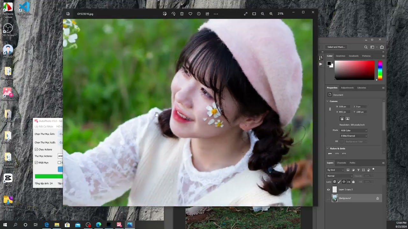This screenshot has width=408, height=229.
Task: Click the Select and Mask... button
Action: click(336, 47)
